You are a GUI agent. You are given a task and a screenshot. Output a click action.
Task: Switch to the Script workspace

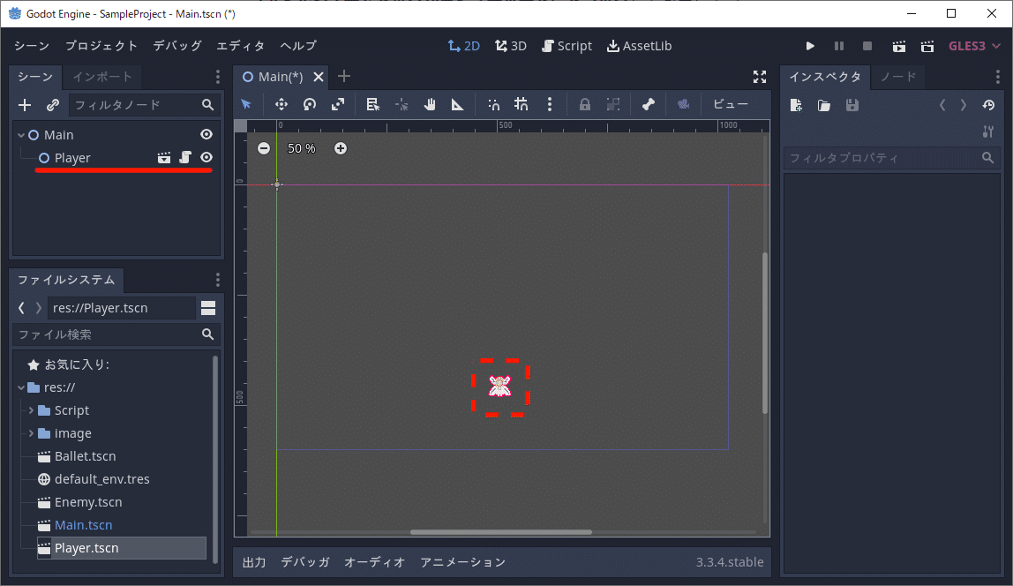point(567,46)
